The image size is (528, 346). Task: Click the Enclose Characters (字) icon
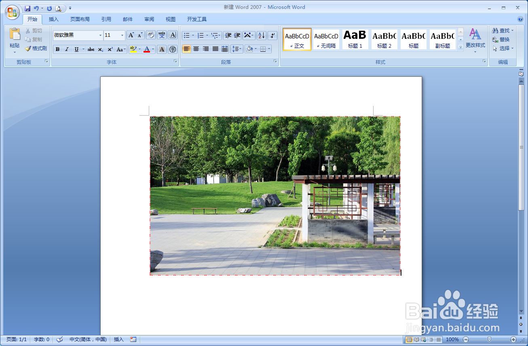(x=173, y=49)
